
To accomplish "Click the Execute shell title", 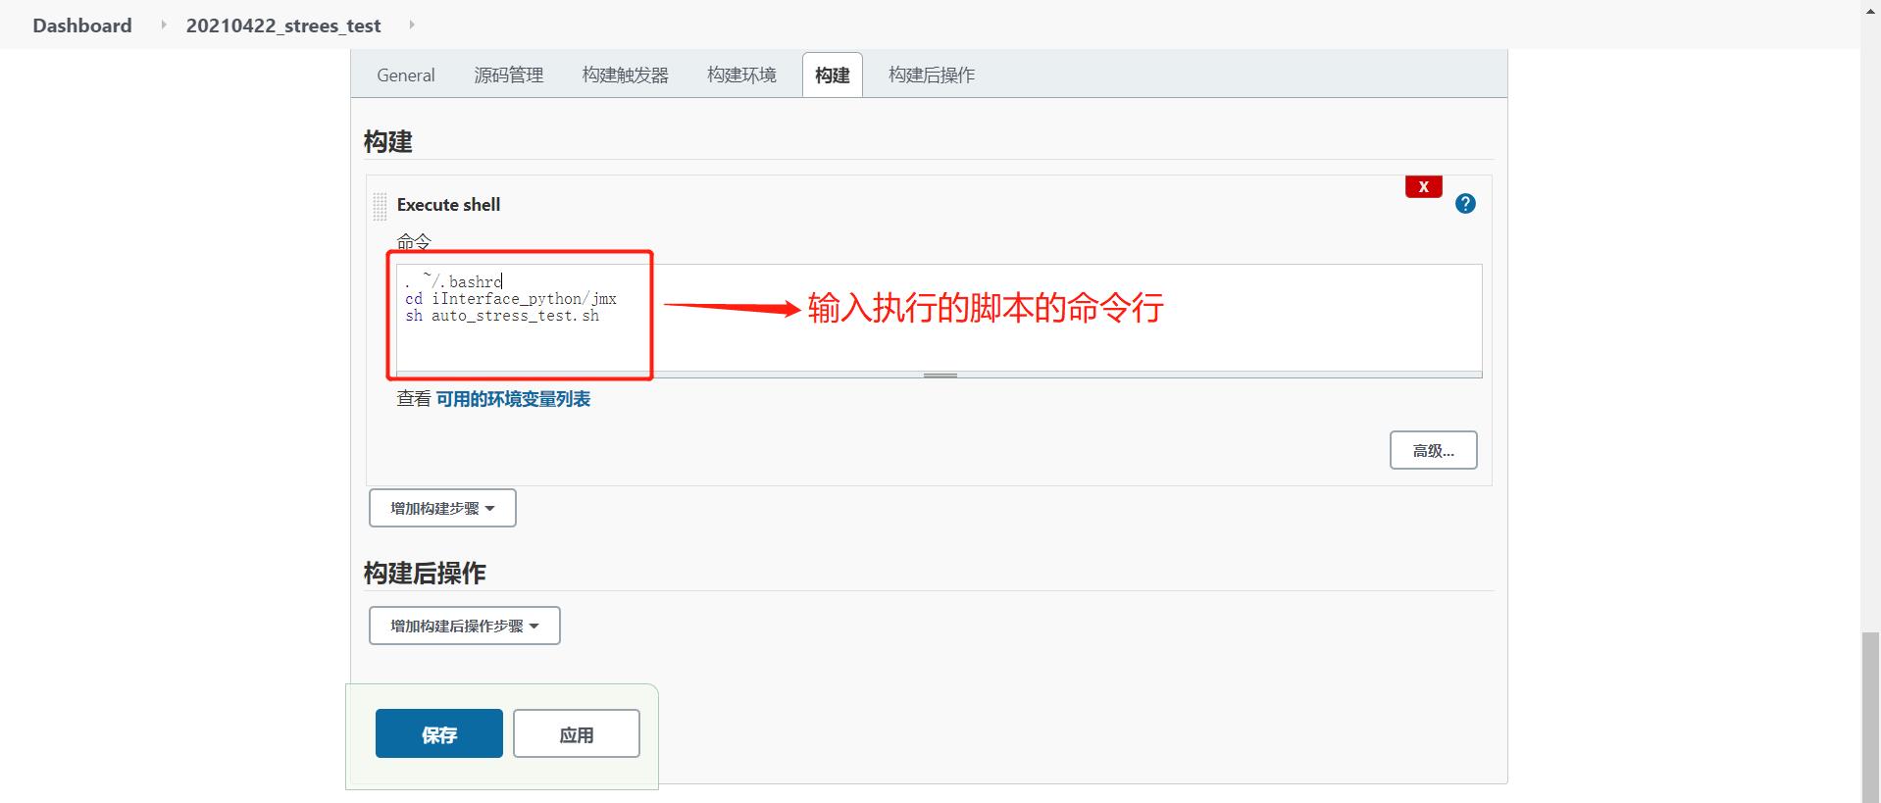I will (448, 205).
